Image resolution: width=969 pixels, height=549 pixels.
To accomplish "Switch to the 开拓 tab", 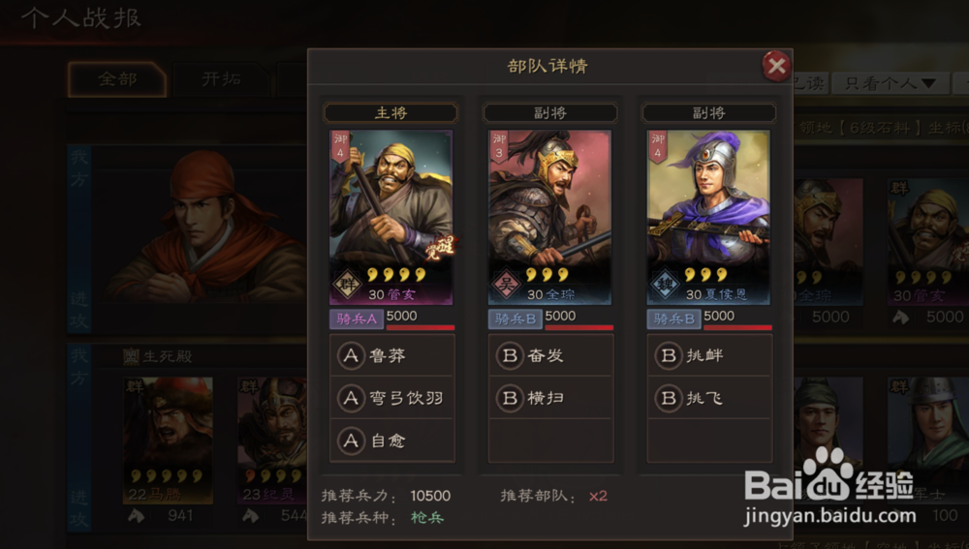I will point(221,79).
